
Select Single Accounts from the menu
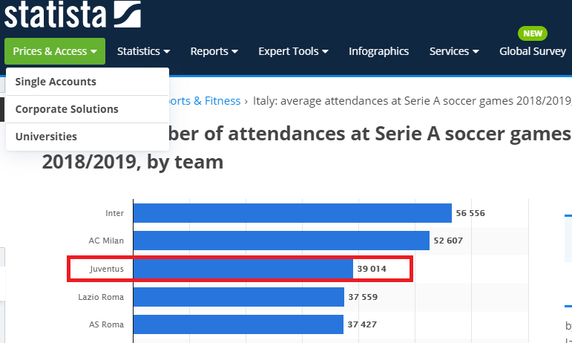(x=56, y=82)
